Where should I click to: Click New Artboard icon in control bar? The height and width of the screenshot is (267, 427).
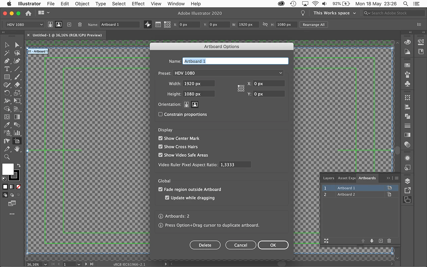69,24
